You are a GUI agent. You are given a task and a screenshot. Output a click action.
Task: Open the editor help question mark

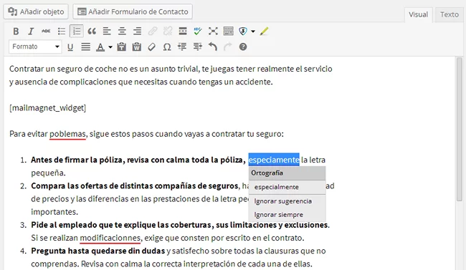(243, 47)
